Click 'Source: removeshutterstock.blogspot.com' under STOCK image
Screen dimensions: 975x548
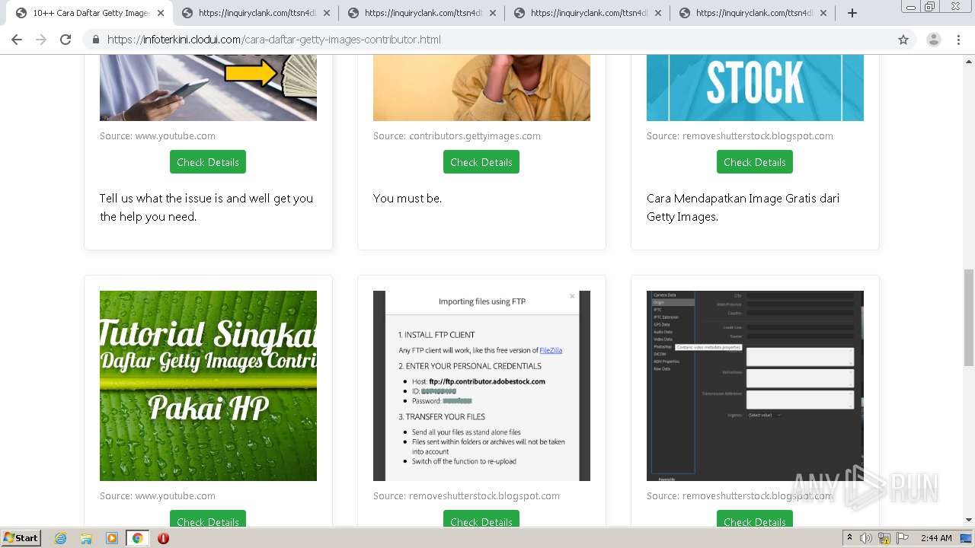(740, 135)
